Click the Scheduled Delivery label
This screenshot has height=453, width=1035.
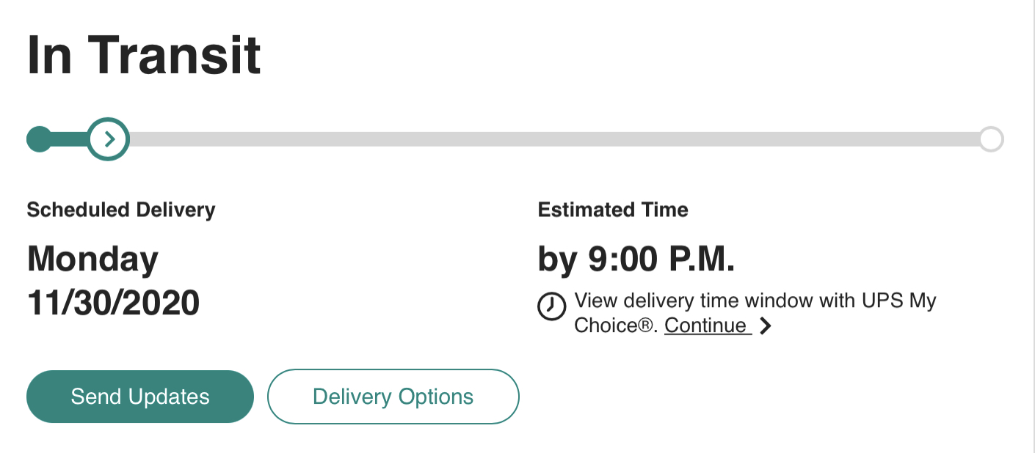click(121, 210)
